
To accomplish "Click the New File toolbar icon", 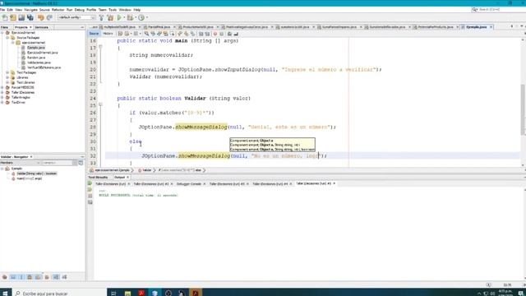I will click(x=5, y=17).
